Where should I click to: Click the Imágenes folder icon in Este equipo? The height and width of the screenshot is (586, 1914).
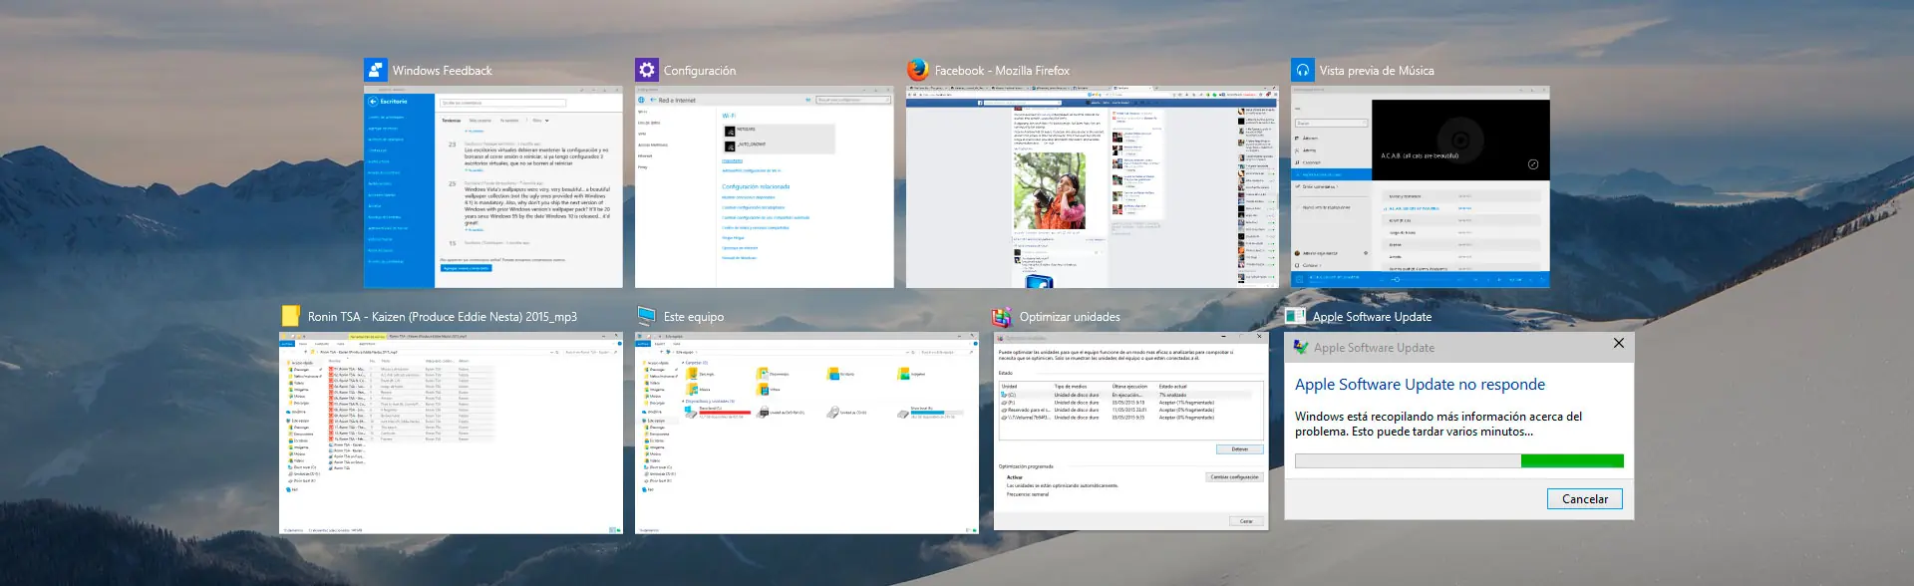[903, 374]
